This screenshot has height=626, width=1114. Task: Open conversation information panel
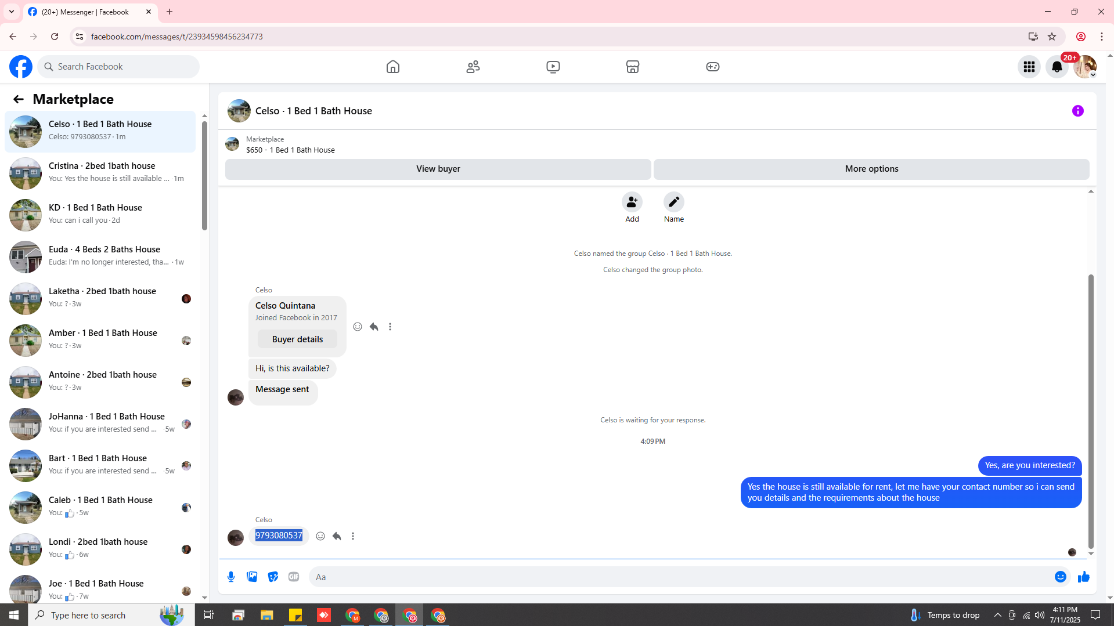pyautogui.click(x=1078, y=111)
